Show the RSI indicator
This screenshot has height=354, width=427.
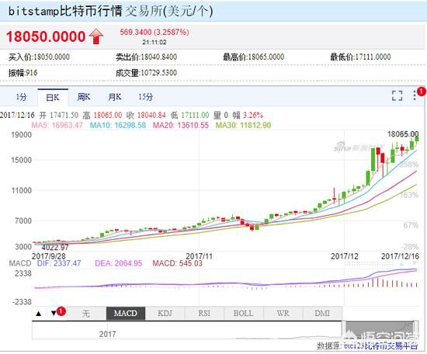click(x=204, y=314)
